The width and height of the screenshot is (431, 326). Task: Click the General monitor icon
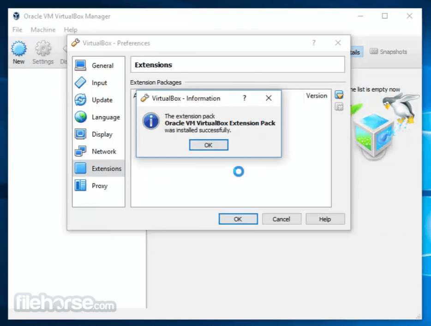pos(81,65)
